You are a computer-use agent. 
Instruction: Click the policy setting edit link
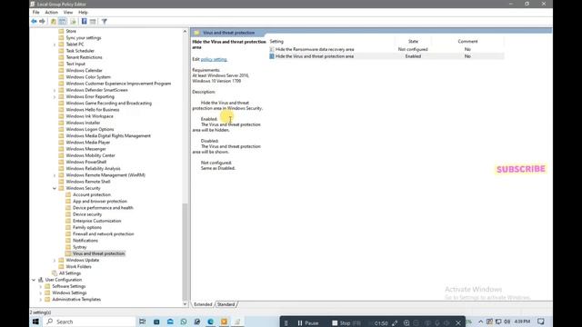tap(214, 59)
